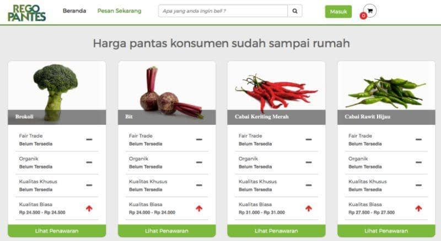Click Lihat Penawaran under Bit

[x=167, y=231]
